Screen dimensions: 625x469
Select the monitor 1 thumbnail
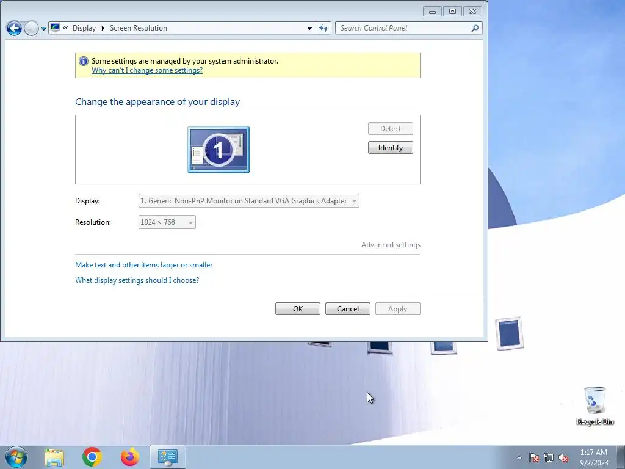[219, 150]
